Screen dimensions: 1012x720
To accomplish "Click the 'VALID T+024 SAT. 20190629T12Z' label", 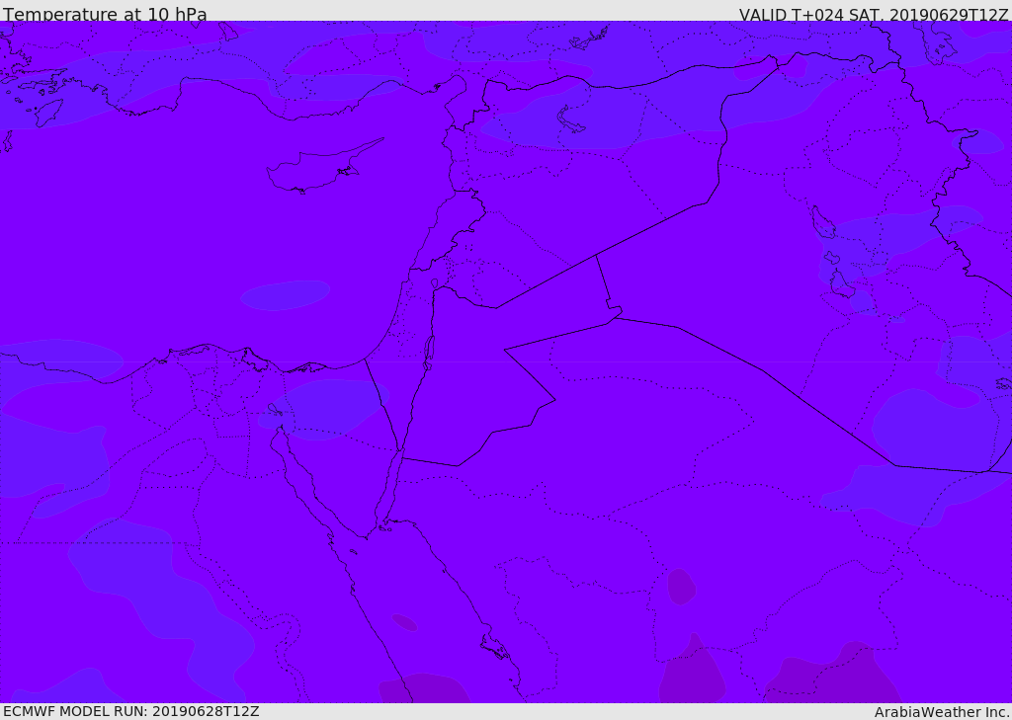I will pyautogui.click(x=874, y=15).
